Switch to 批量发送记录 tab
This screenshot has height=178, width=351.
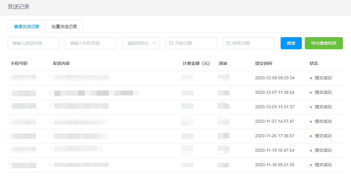coord(64,27)
